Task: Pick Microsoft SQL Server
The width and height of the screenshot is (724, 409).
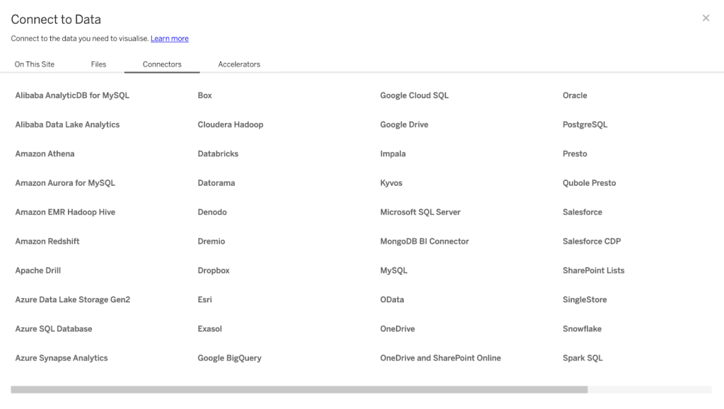Action: pyautogui.click(x=420, y=212)
